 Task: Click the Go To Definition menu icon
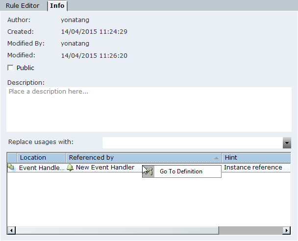149,171
